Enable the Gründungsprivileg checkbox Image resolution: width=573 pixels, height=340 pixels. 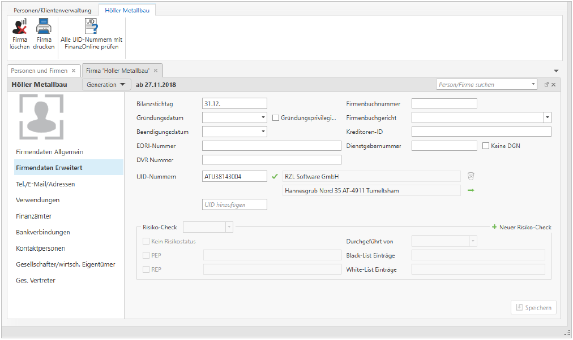click(x=276, y=118)
